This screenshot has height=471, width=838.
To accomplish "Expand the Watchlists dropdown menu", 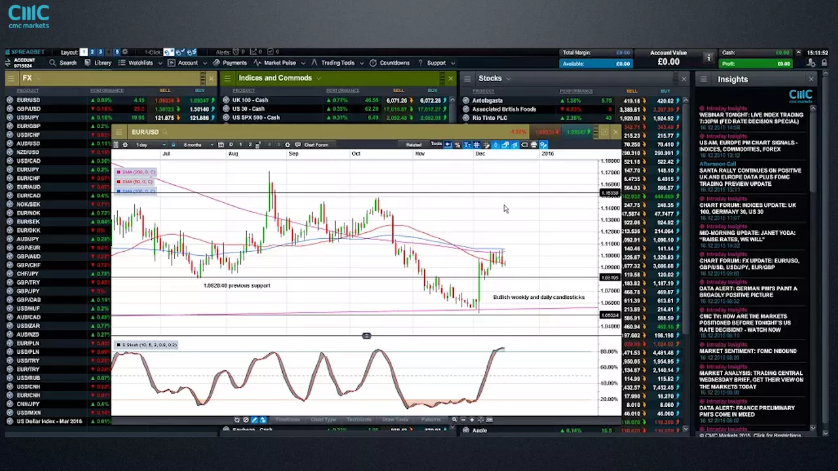I will 141,63.
